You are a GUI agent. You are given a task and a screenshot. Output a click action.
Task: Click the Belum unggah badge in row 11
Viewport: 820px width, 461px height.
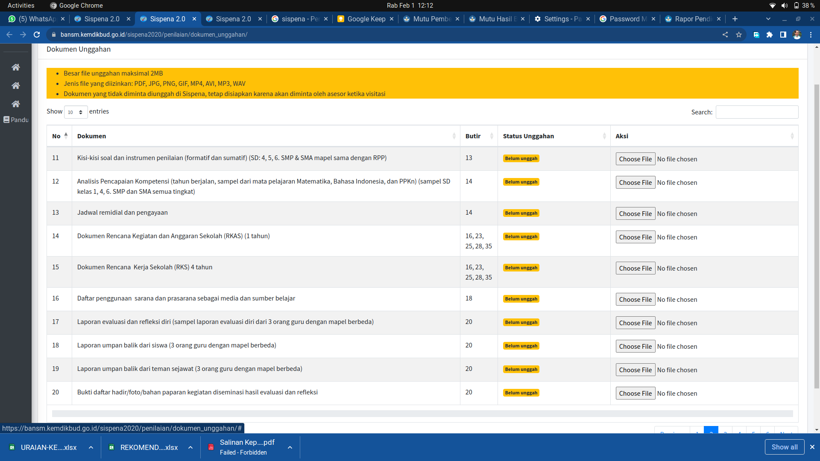[521, 158]
